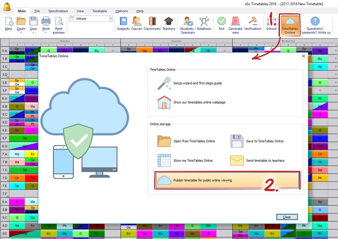338x239 pixels.
Task: Open the Verification gavel icon
Action: (253, 21)
